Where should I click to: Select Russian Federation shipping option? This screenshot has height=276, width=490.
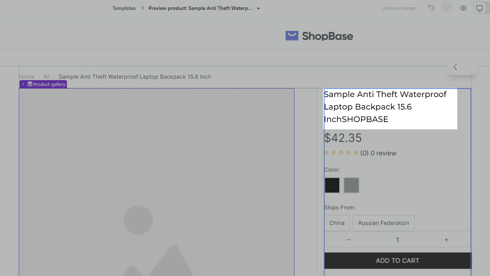tap(383, 223)
